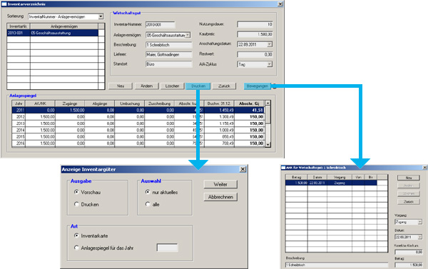This screenshot has width=428, height=269.
Task: Open the Anschaffungsdatum date dropdown
Action: [270, 44]
